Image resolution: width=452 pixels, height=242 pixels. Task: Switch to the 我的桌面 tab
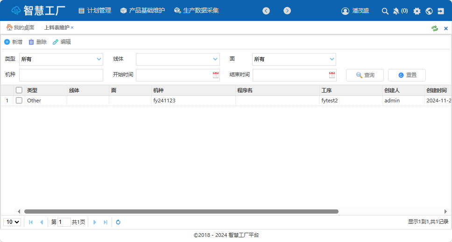pos(21,27)
